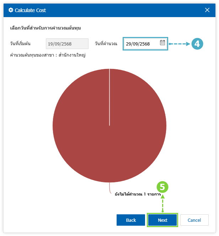
Task: Click the disabled 19/09/2568 start date field
Action: (x=67, y=44)
